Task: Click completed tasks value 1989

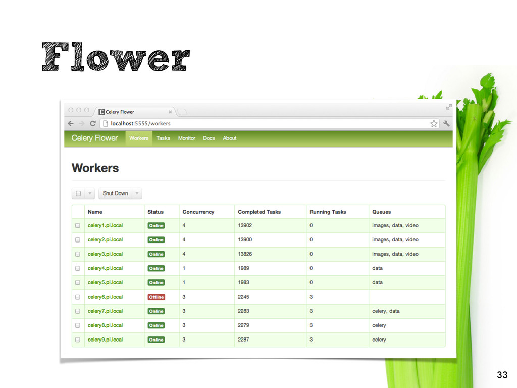Action: pyautogui.click(x=244, y=268)
